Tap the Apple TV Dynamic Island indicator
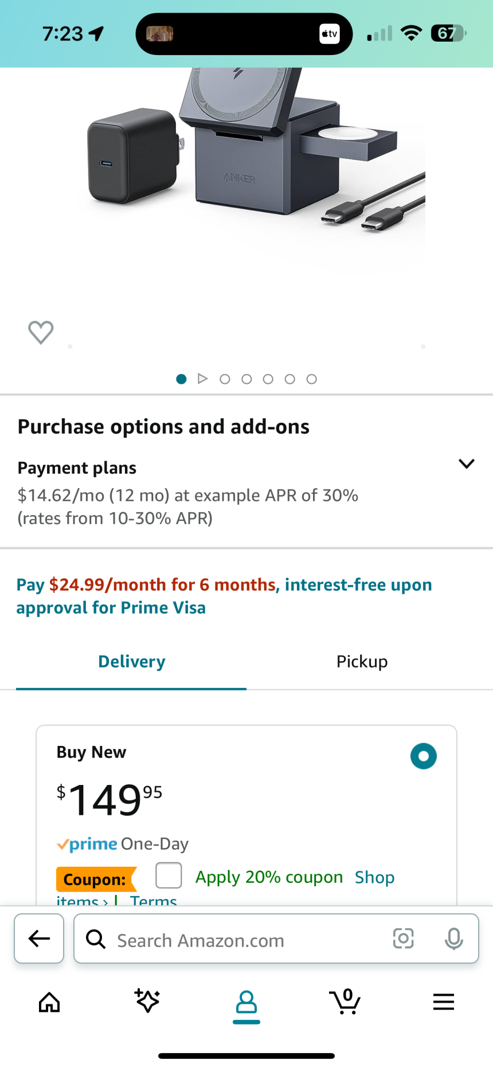This screenshot has height=1068, width=493. (x=330, y=34)
